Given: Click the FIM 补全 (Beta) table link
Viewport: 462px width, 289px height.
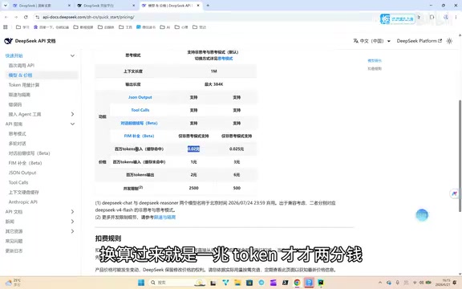Looking at the screenshot, I should (x=139, y=136).
